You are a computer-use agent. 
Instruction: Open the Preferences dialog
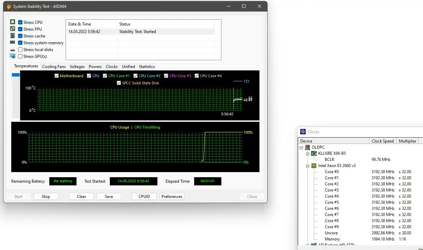(x=172, y=196)
